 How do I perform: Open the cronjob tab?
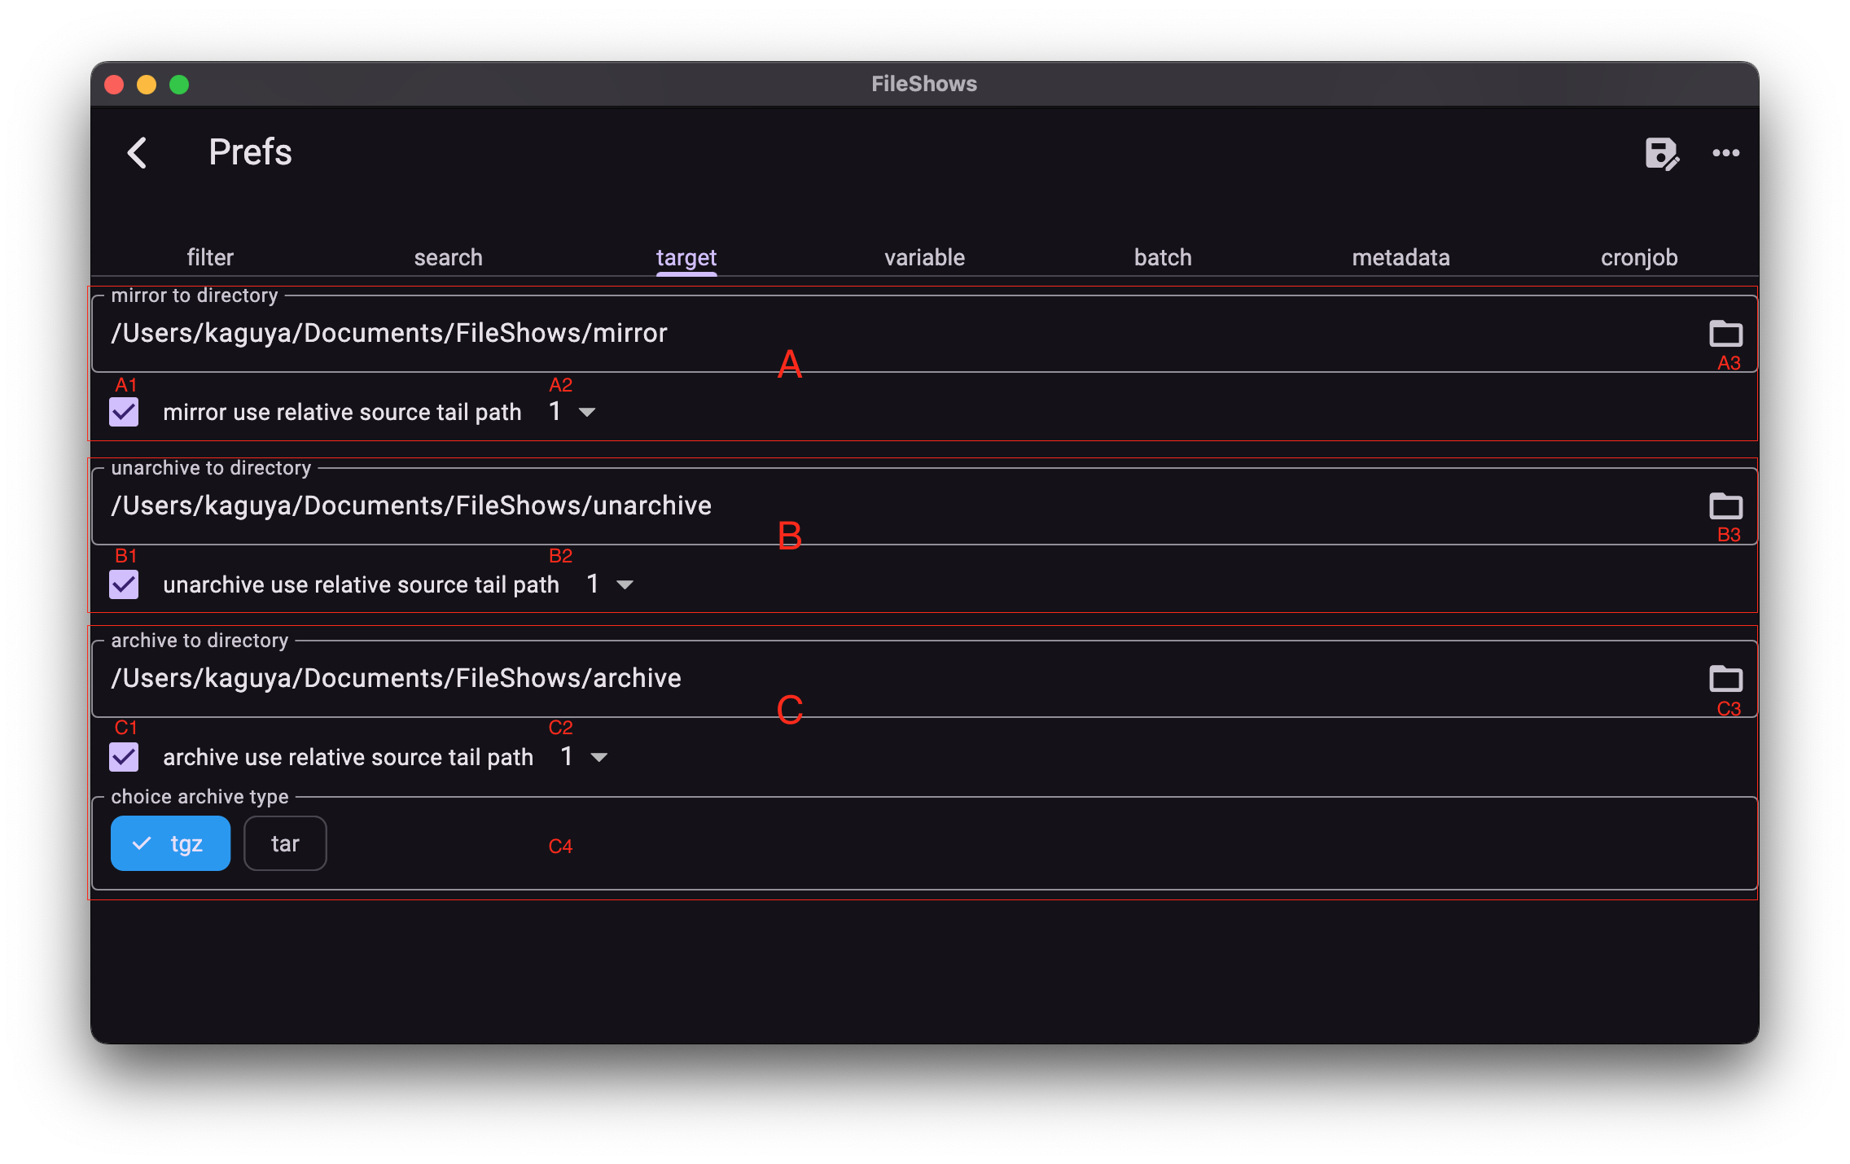tap(1638, 257)
